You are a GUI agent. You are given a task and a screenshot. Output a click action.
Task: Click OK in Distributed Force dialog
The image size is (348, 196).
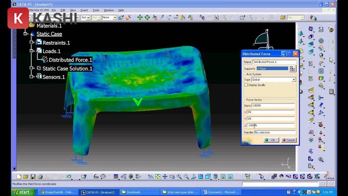[271, 140]
